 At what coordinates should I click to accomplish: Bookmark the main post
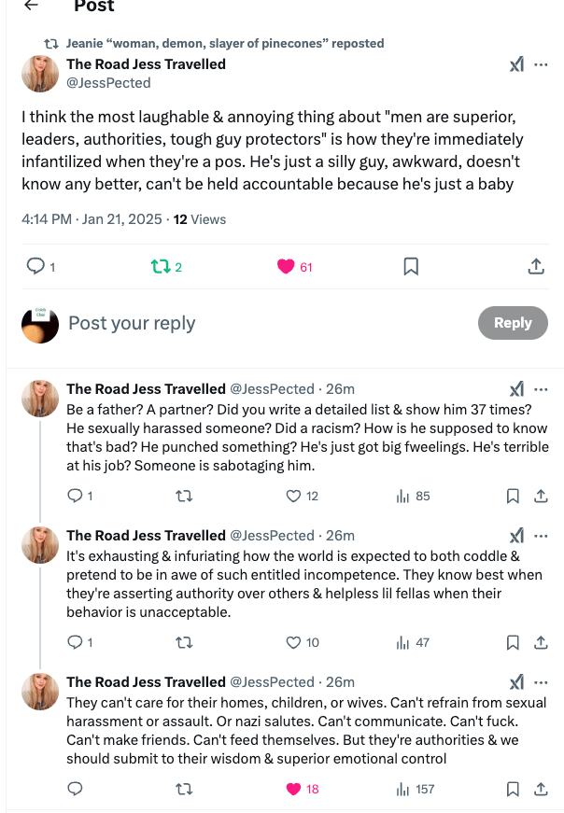(411, 266)
